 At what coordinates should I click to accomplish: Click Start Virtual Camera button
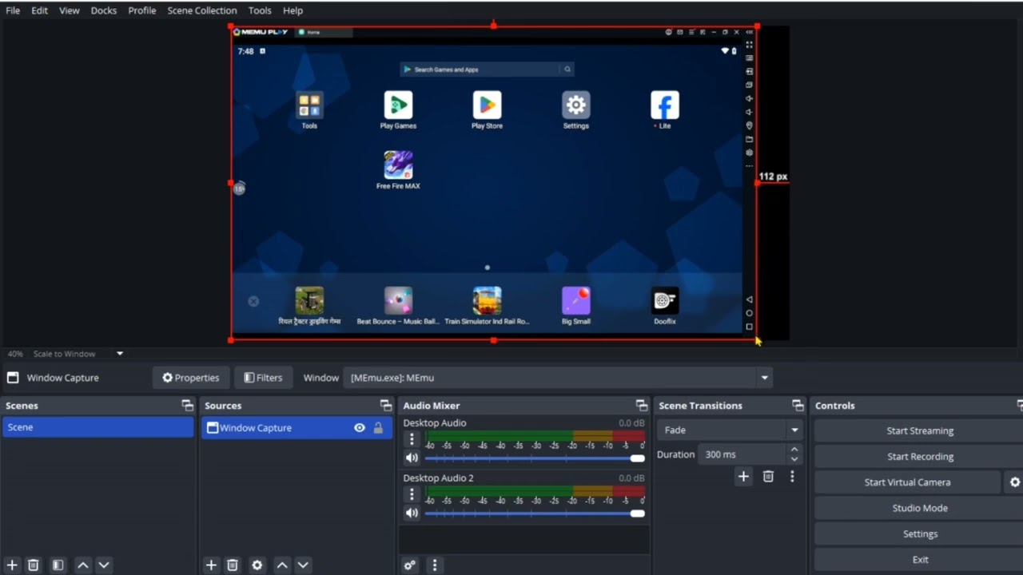click(x=907, y=482)
